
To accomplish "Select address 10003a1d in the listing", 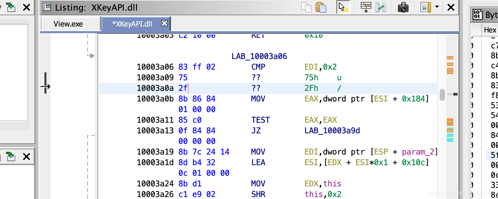I will pos(155,163).
